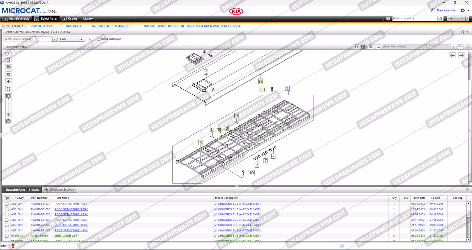472x250 pixels.
Task: Select the pan/move illustration tool
Action: 9,81
